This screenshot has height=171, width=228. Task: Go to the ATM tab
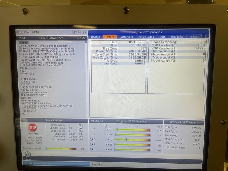pyautogui.click(x=162, y=37)
